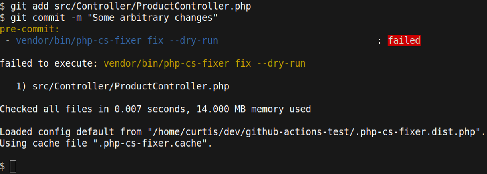
Task: Click the yellow php-cs-fixer command after 'failed to execute'
Action: [x=204, y=64]
